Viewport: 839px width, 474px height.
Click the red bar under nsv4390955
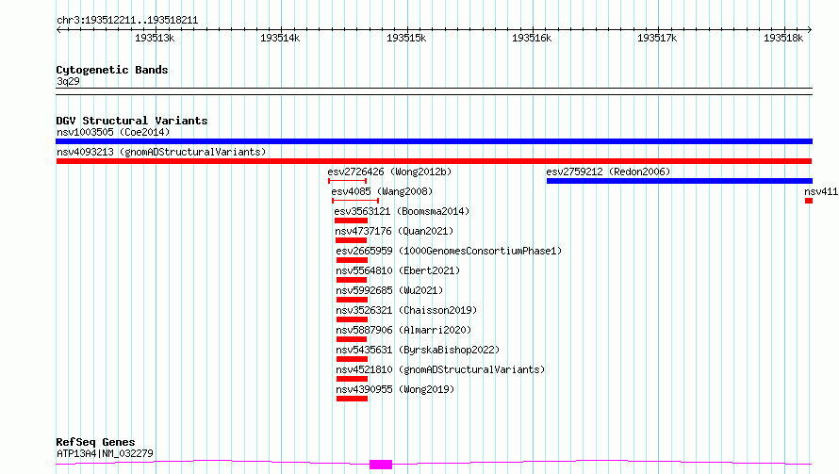pyautogui.click(x=352, y=399)
